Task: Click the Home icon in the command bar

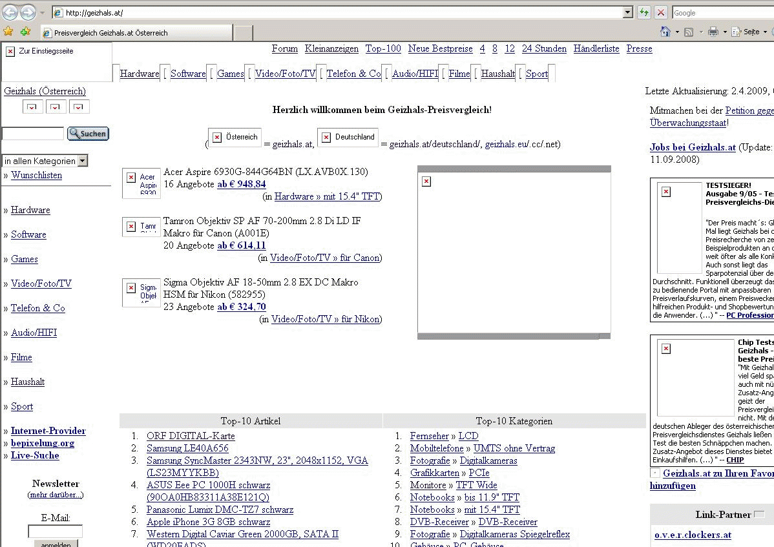Action: 665,32
